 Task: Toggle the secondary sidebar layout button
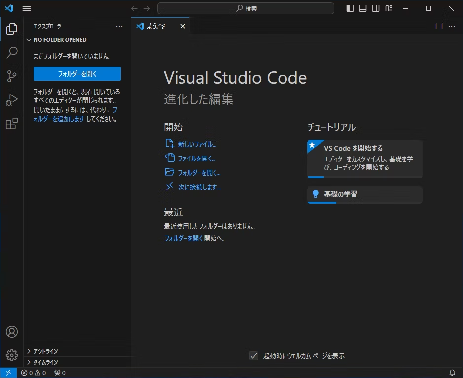click(x=376, y=8)
